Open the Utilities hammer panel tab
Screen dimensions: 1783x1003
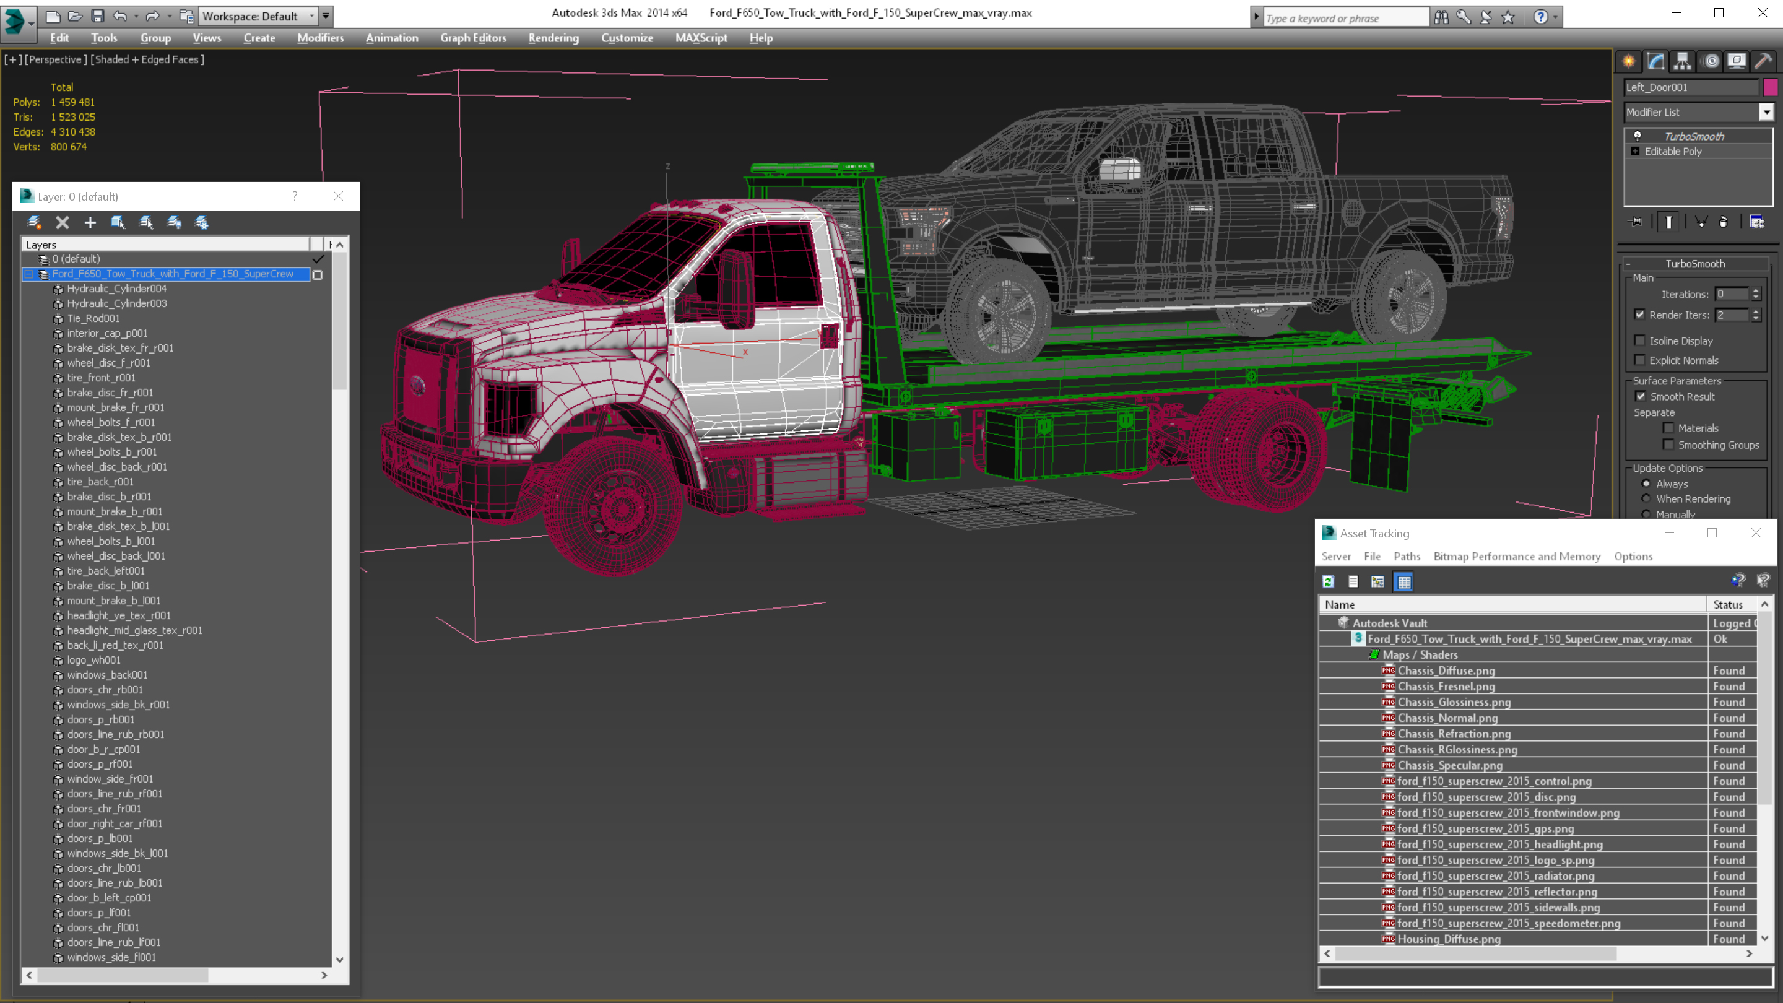click(x=1763, y=62)
